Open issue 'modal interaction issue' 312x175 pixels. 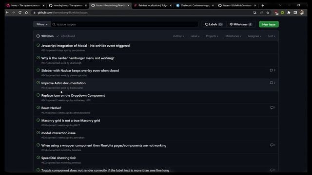[58, 133]
